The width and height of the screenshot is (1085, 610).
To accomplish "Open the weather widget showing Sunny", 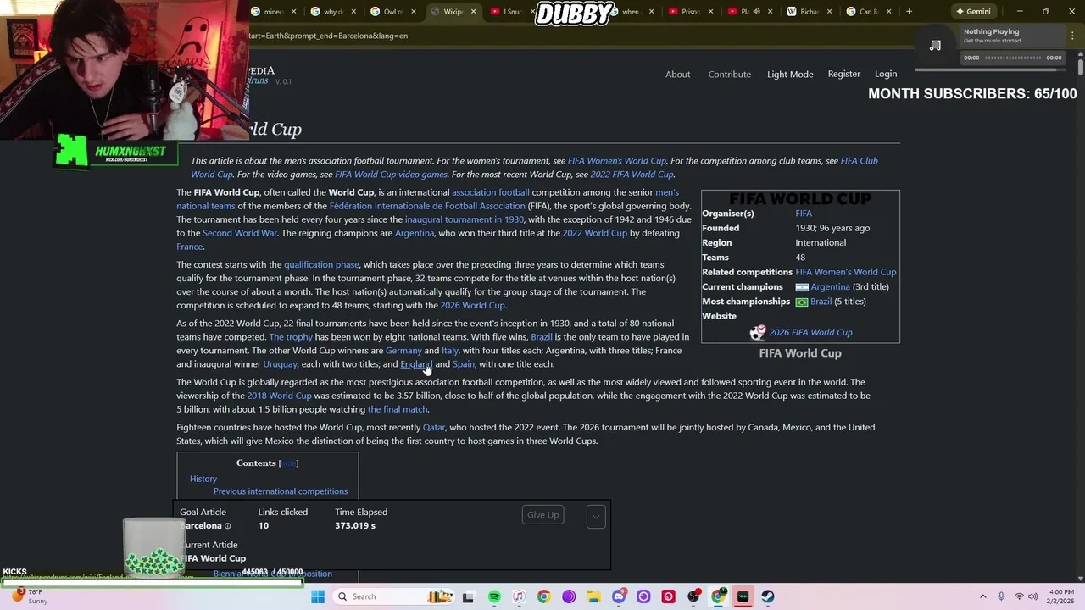I will coord(29,596).
